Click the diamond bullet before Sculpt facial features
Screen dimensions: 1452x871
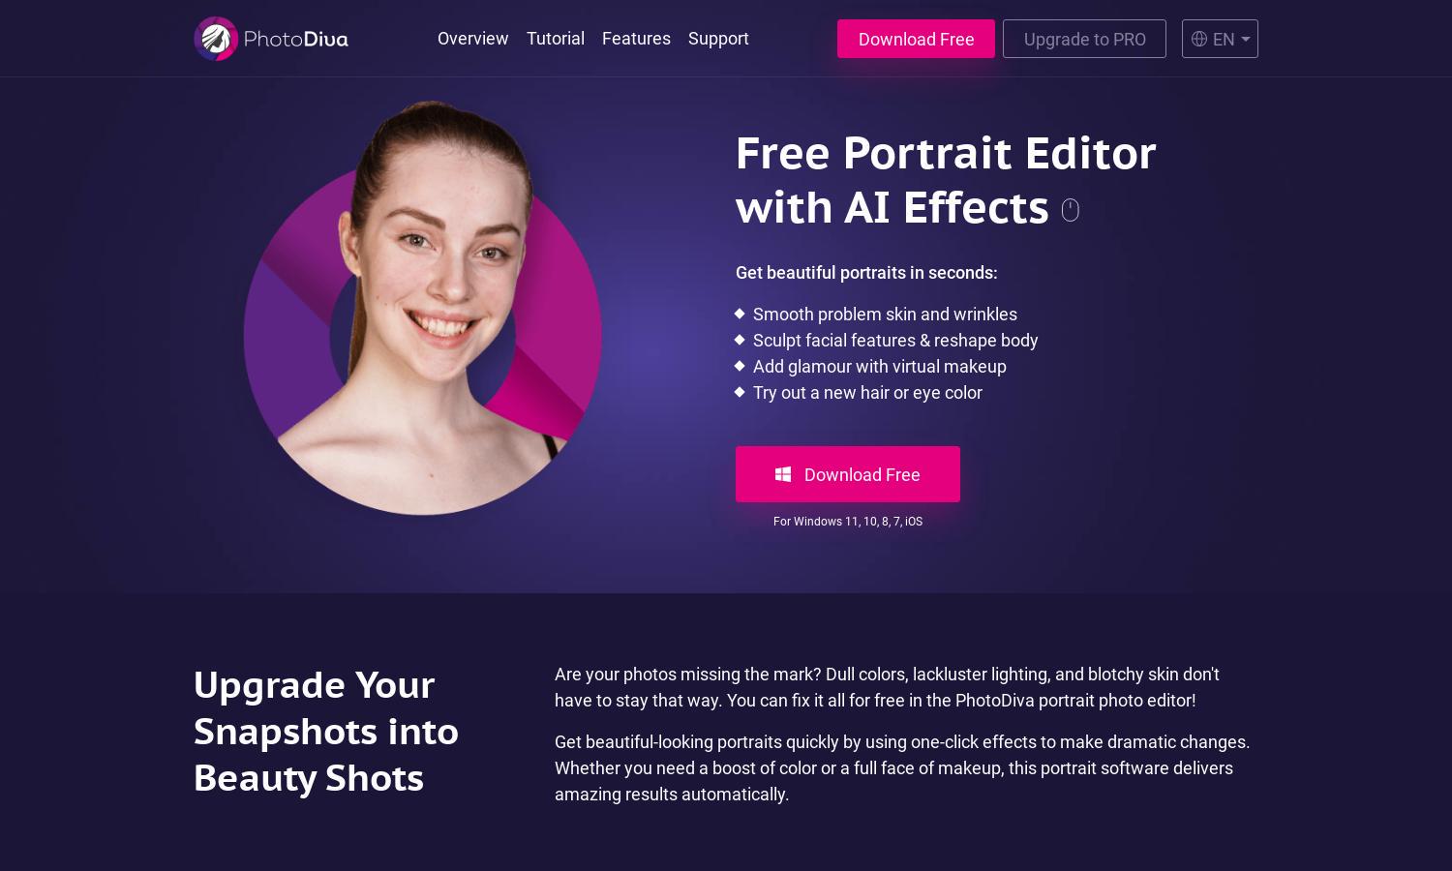(740, 340)
